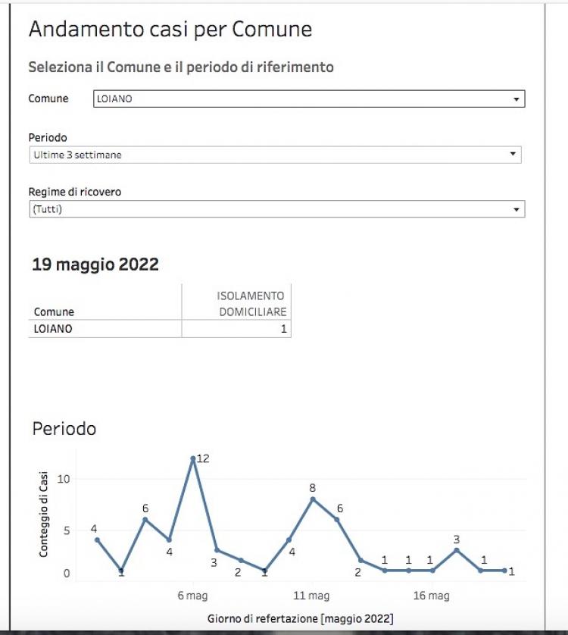568x635 pixels.
Task: Expand the Periodo dropdown
Action: [x=273, y=155]
